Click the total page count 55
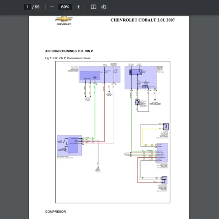The height and width of the screenshot is (219, 219). pyautogui.click(x=37, y=7)
